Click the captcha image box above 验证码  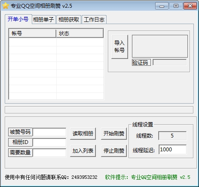click(x=160, y=46)
